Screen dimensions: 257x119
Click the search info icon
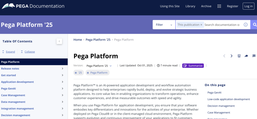(x=246, y=25)
